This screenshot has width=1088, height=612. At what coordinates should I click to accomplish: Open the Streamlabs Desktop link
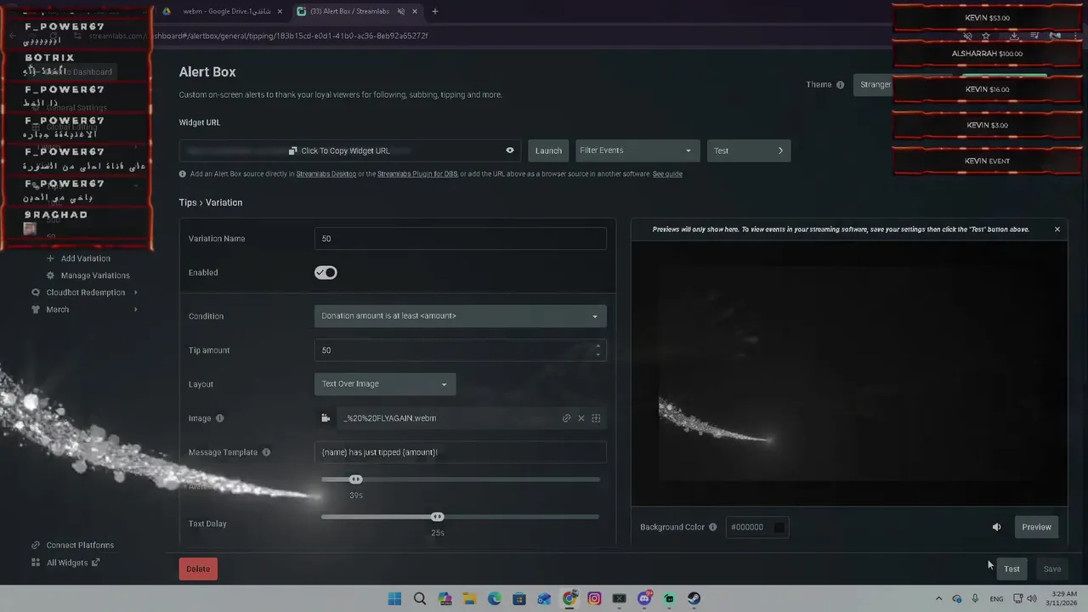click(x=326, y=174)
